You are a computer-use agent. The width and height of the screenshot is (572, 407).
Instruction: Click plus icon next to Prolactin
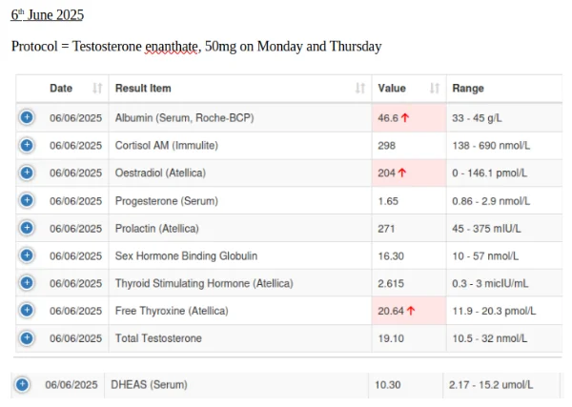pos(27,228)
